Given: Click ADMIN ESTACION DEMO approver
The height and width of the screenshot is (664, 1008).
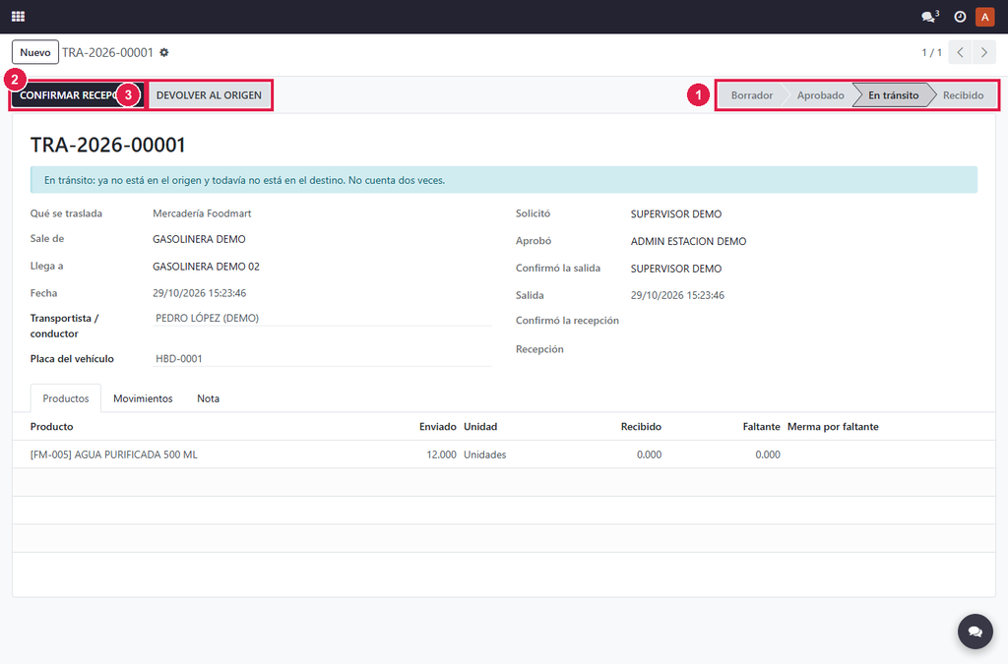Looking at the screenshot, I should pyautogui.click(x=688, y=241).
